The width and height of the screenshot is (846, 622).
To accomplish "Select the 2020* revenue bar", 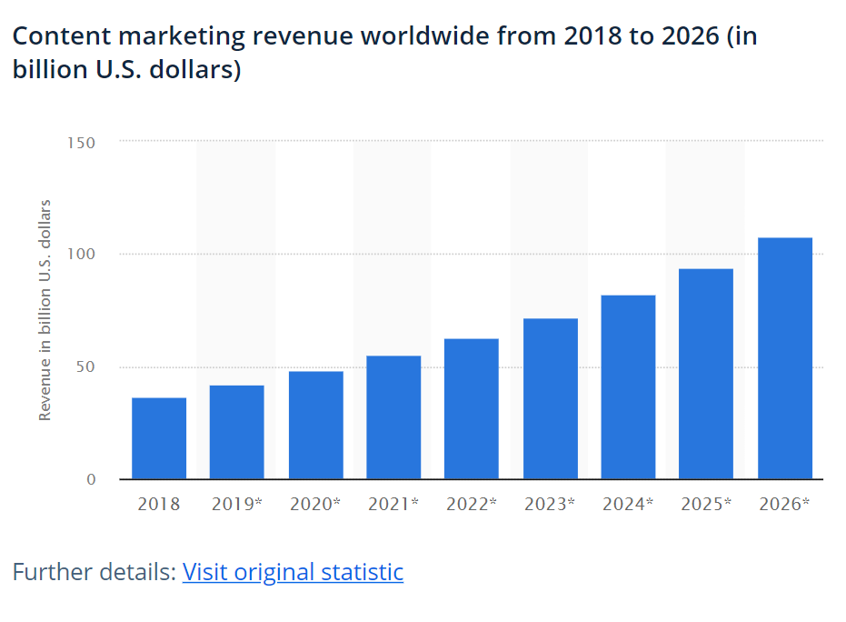I will coord(316,425).
